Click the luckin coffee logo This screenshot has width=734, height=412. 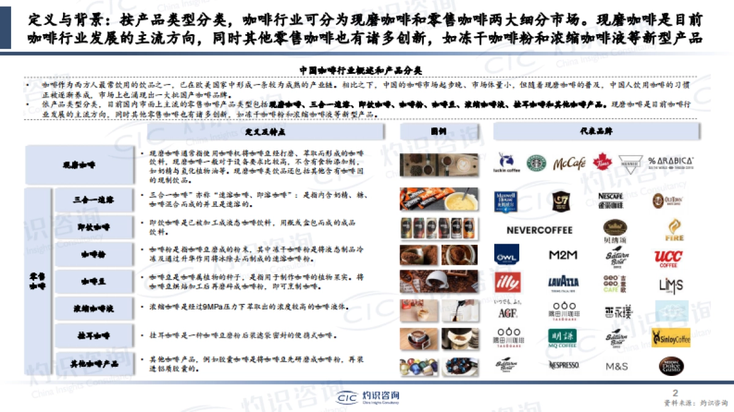tap(508, 162)
